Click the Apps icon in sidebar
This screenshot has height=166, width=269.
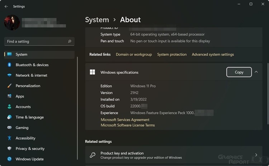[x=9, y=96]
